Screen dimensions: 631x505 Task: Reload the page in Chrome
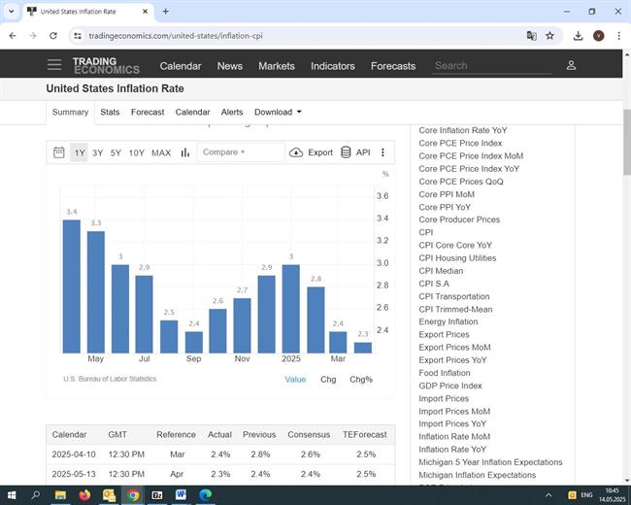(x=53, y=36)
